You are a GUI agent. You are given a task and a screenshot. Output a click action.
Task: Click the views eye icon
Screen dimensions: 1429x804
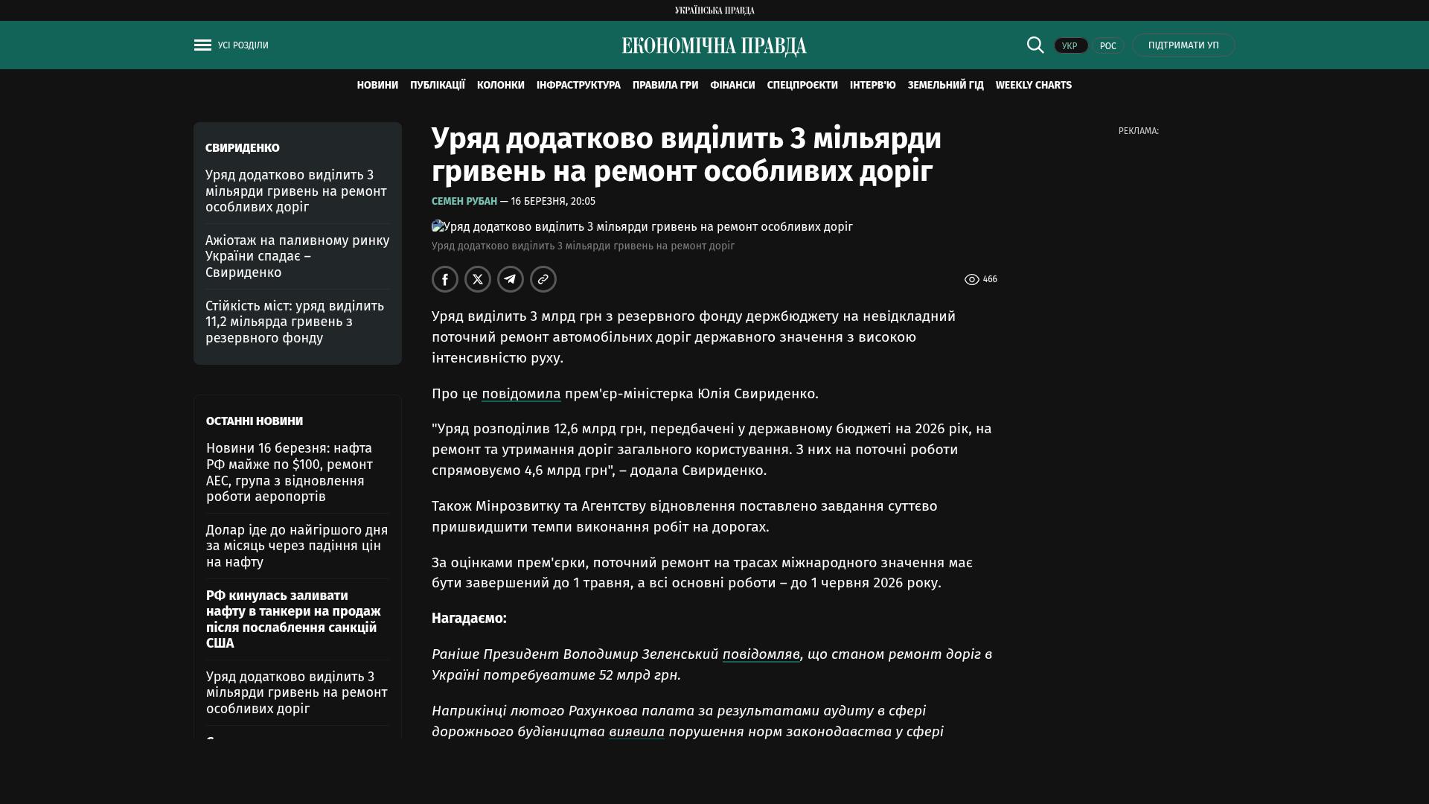(971, 280)
